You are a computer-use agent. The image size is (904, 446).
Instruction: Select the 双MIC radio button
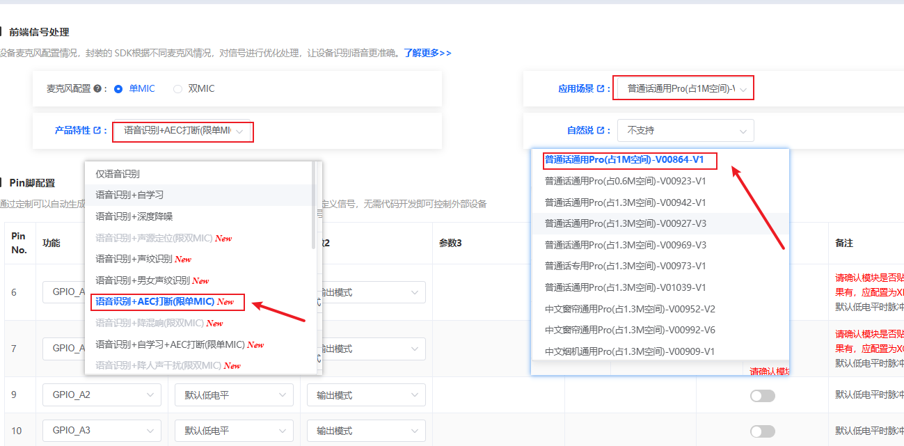[177, 89]
